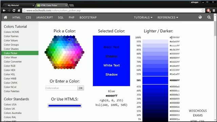The image size is (217, 122).
Task: Open the HTML tutorial menu item
Action: point(17,17)
